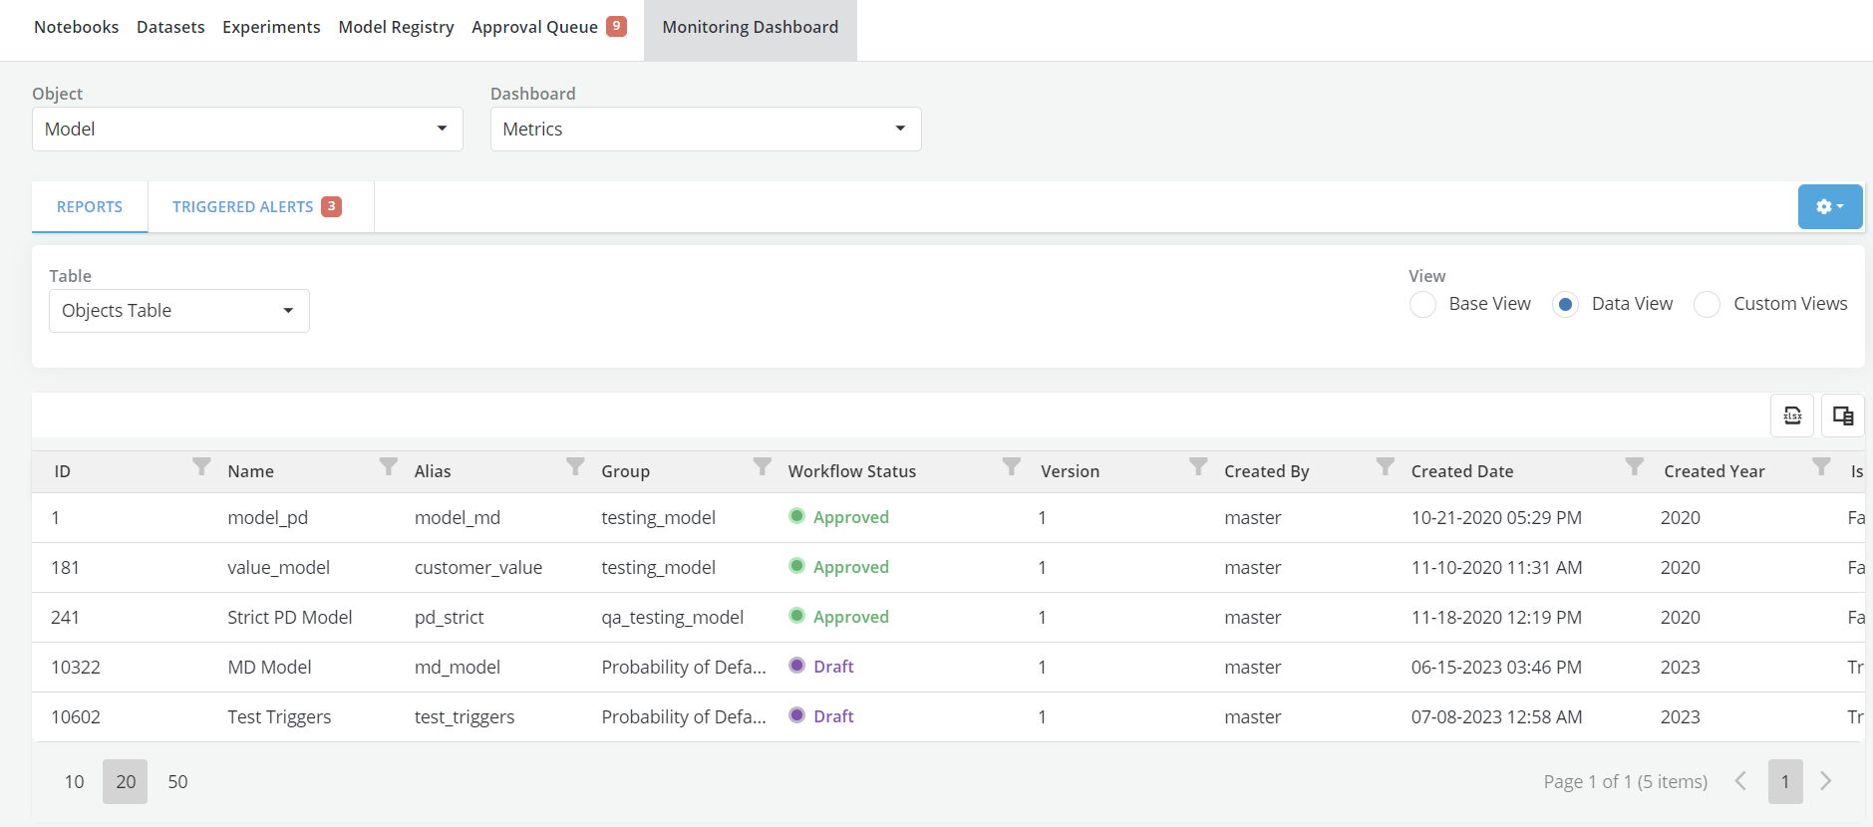1873x827 pixels.
Task: Expand the Object dropdown showing Model
Action: (x=247, y=130)
